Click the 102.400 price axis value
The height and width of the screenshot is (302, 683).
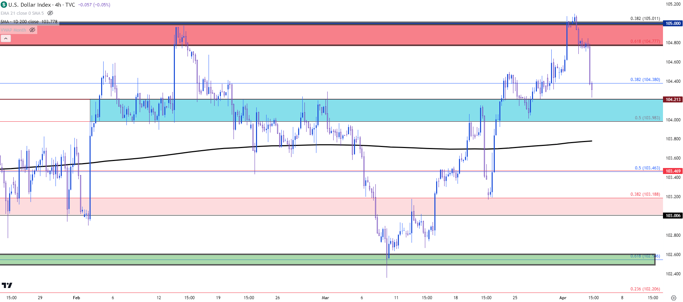coord(673,274)
